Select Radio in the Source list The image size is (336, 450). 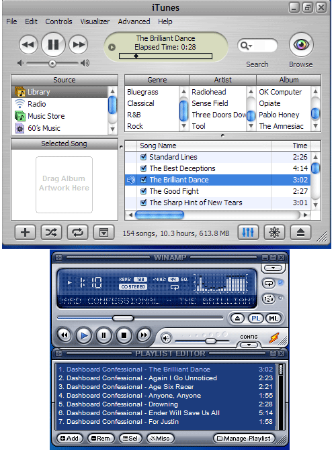click(x=36, y=104)
